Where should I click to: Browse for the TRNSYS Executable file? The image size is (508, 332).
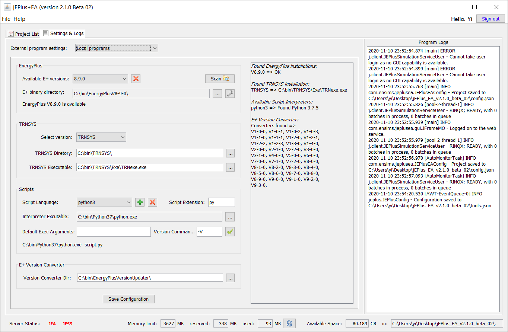[x=230, y=167]
